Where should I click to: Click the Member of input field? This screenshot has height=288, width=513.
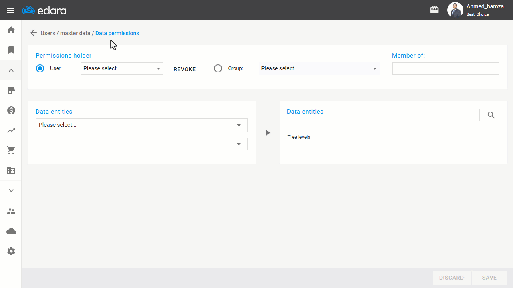[446, 68]
